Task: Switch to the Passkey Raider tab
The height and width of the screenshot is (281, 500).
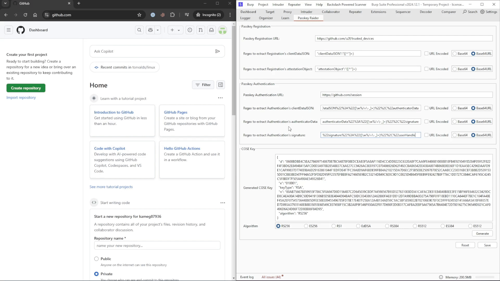Action: pyautogui.click(x=308, y=18)
